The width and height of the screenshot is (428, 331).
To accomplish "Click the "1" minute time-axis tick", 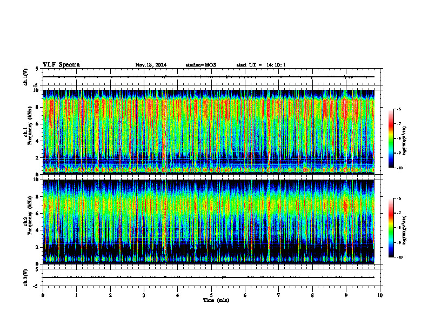I will [76, 295].
